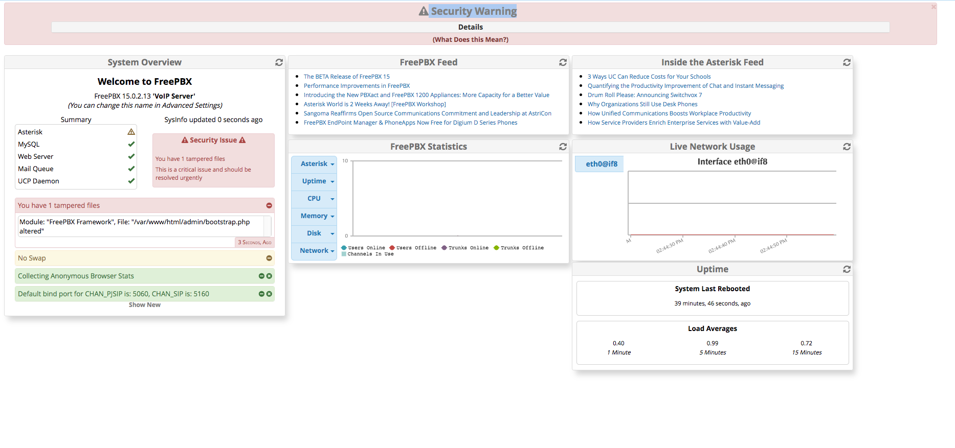Refresh the FreePBX Feed panel
Image resolution: width=955 pixels, height=448 pixels.
[x=563, y=62]
